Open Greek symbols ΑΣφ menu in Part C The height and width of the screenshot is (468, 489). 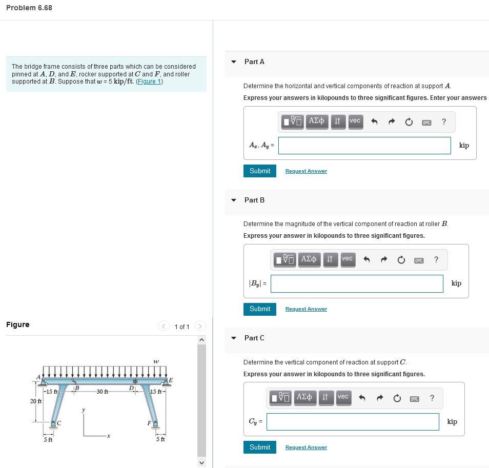(304, 398)
